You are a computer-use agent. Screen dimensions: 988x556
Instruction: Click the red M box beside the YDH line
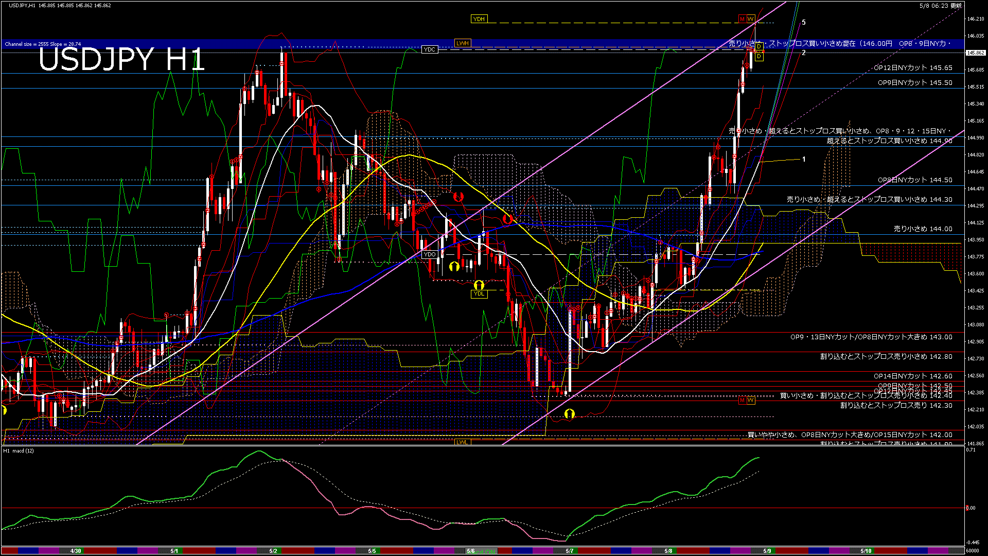pyautogui.click(x=743, y=19)
